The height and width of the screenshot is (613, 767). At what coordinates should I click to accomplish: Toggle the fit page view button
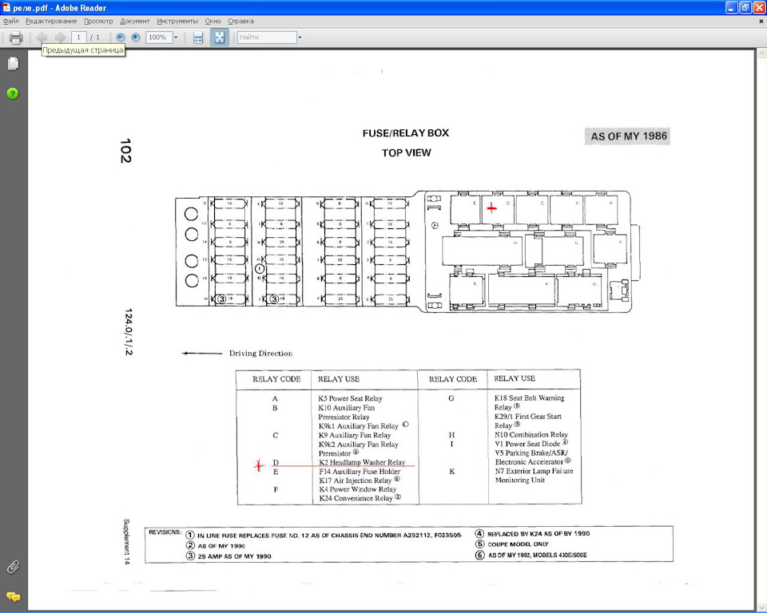click(220, 38)
